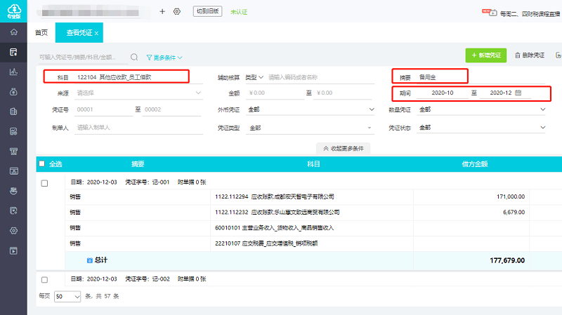
Task: Toggle the 全选 select-all checkbox
Action: [41, 163]
